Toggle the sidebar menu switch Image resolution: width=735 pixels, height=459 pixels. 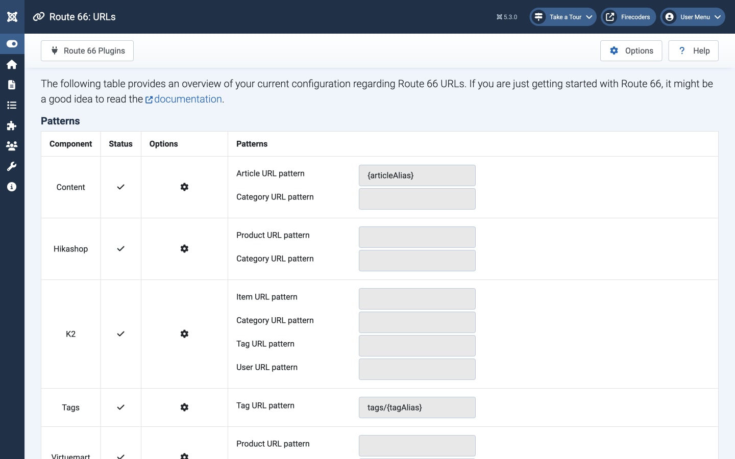pyautogui.click(x=12, y=44)
